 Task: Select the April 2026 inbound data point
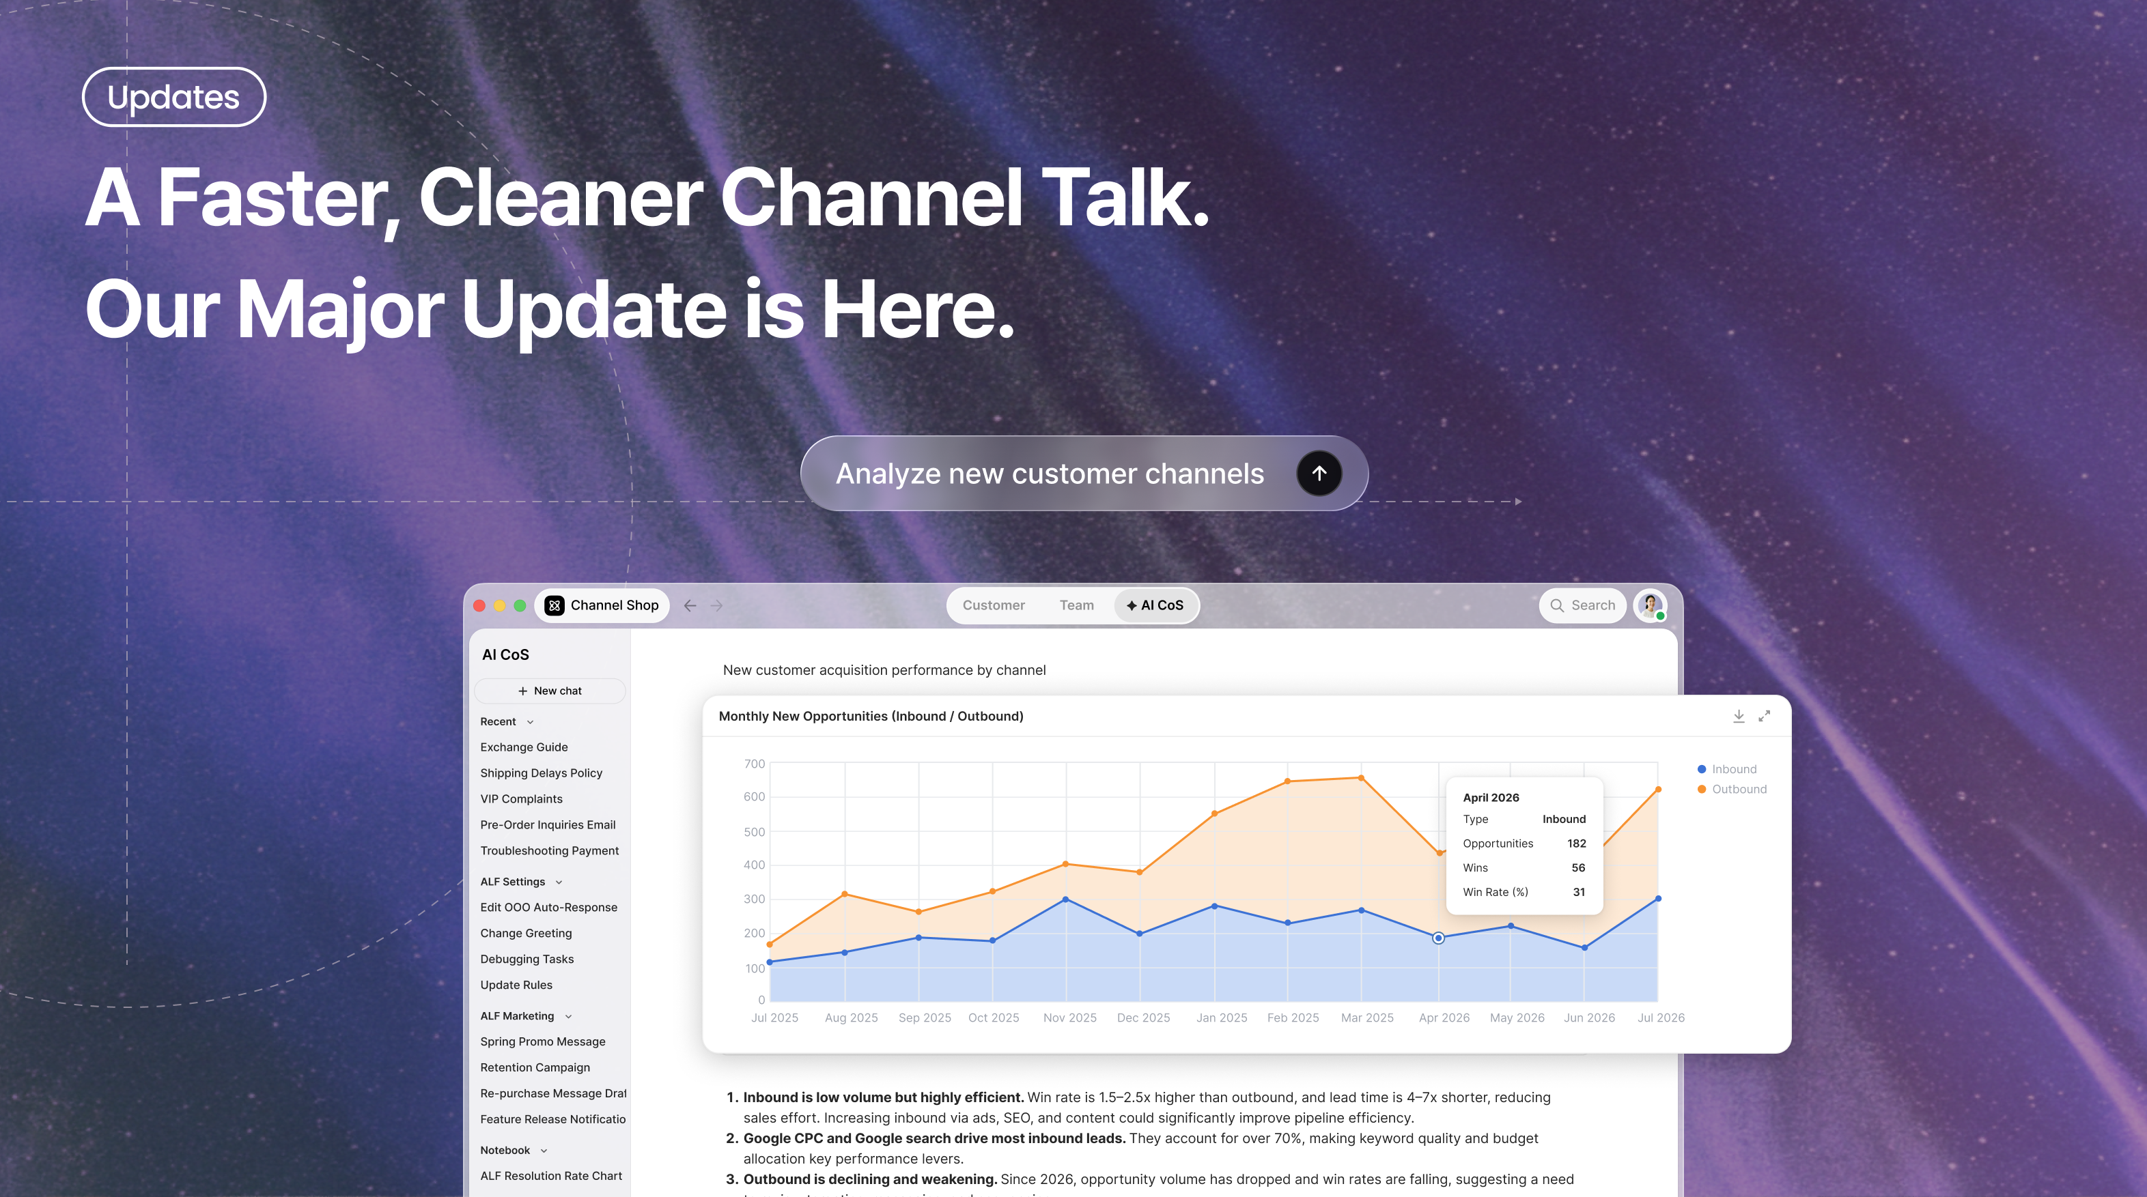click(x=1437, y=938)
